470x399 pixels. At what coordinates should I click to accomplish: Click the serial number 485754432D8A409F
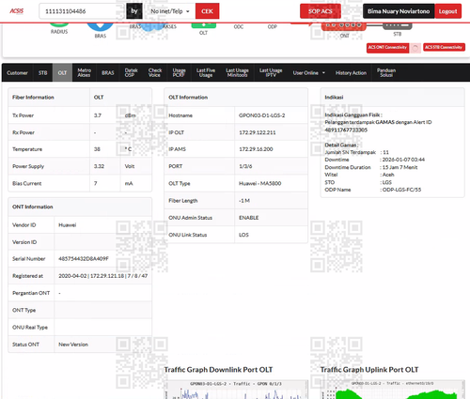tap(84, 259)
